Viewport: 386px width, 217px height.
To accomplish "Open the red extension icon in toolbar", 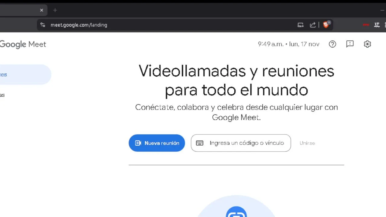I will pos(366,25).
